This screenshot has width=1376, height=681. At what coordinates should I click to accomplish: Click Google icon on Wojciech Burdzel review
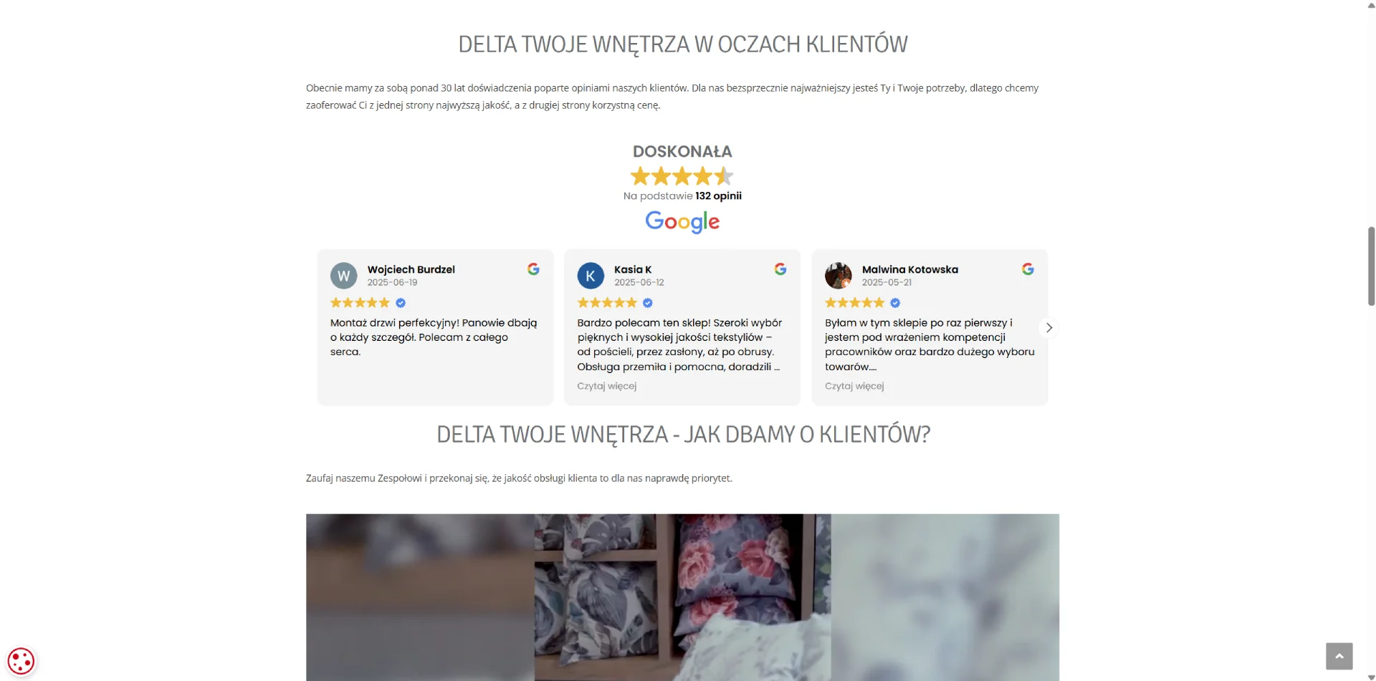[x=533, y=269]
